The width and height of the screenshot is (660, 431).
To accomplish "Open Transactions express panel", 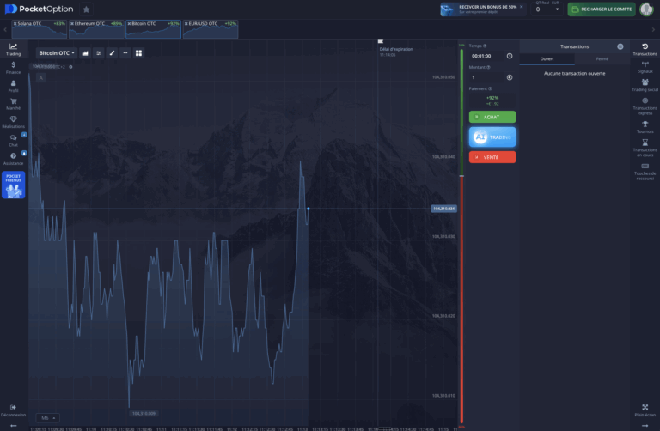I will click(645, 106).
